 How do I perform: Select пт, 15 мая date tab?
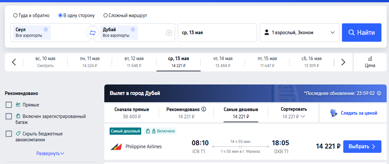click(x=267, y=62)
